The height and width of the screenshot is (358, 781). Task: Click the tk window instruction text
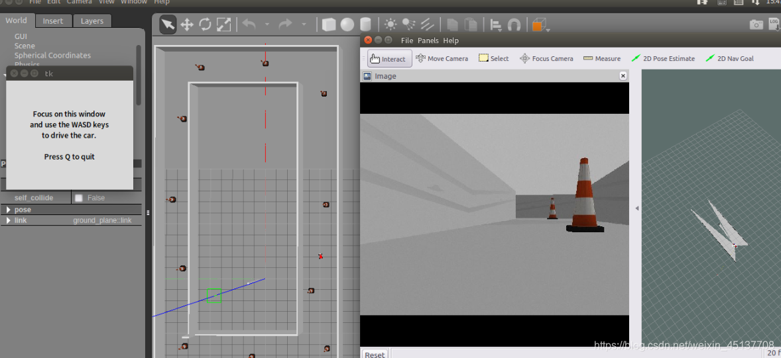point(69,135)
